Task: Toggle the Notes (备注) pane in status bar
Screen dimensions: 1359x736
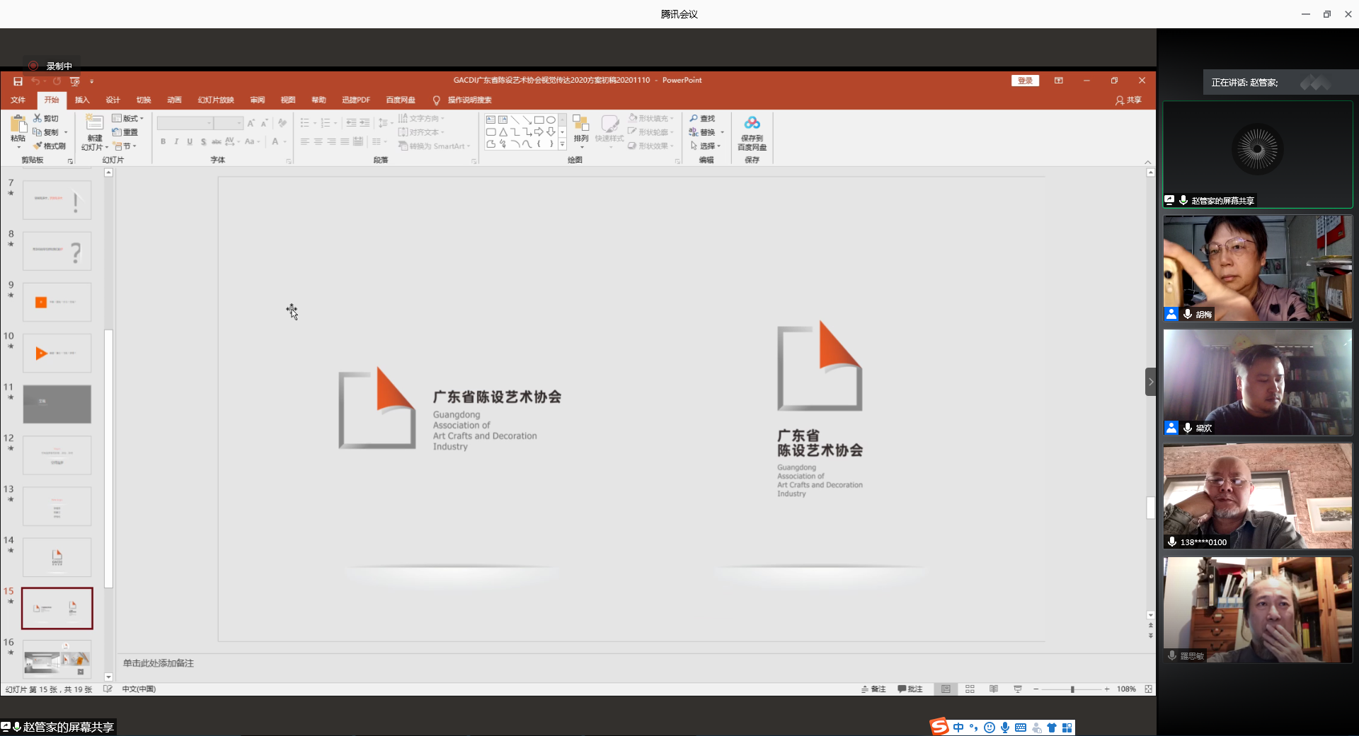Action: tap(873, 689)
